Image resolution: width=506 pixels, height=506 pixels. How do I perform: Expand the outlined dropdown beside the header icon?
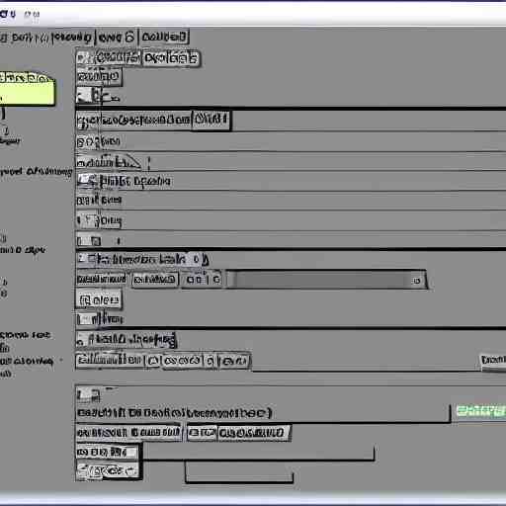[118, 57]
